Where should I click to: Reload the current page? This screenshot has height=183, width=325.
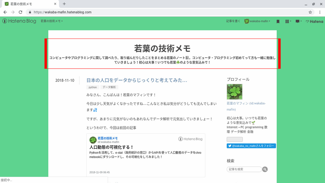(x=20, y=11)
